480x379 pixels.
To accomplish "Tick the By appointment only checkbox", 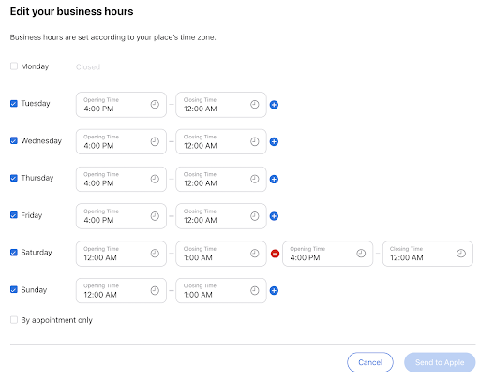I will 14,320.
